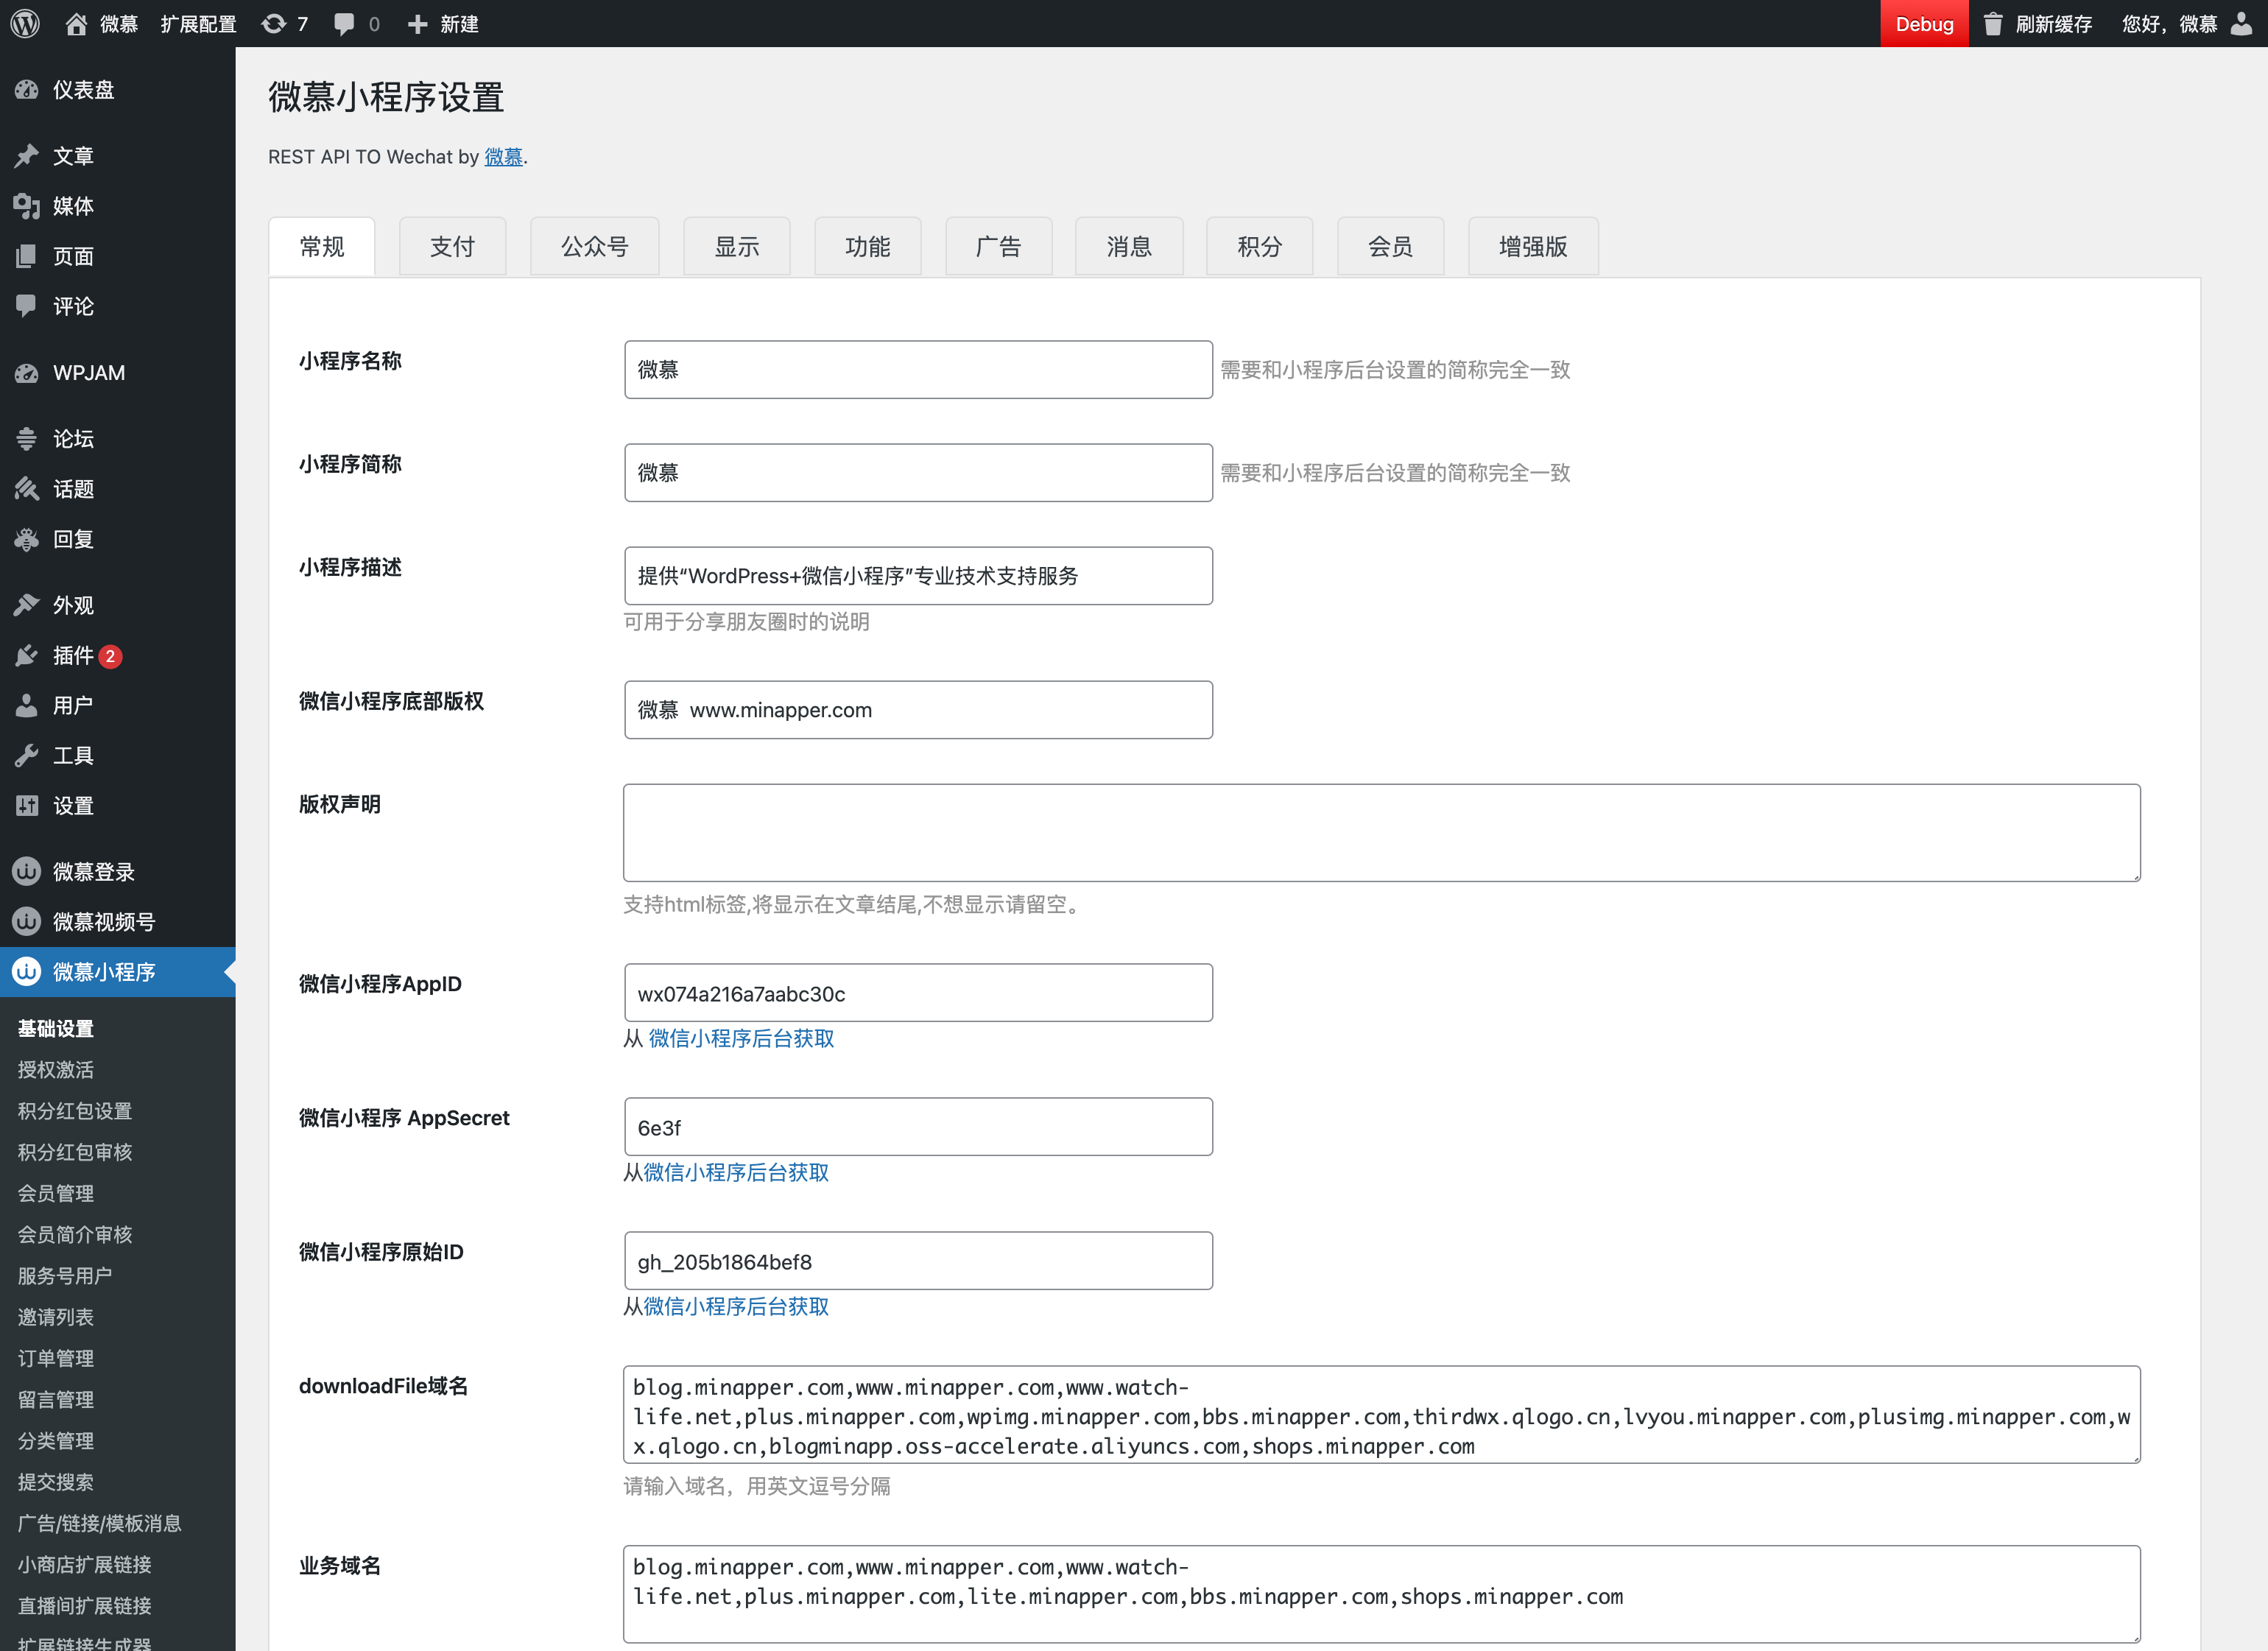Click the pages icon for 页面
This screenshot has height=1651, width=2268.
click(x=27, y=256)
